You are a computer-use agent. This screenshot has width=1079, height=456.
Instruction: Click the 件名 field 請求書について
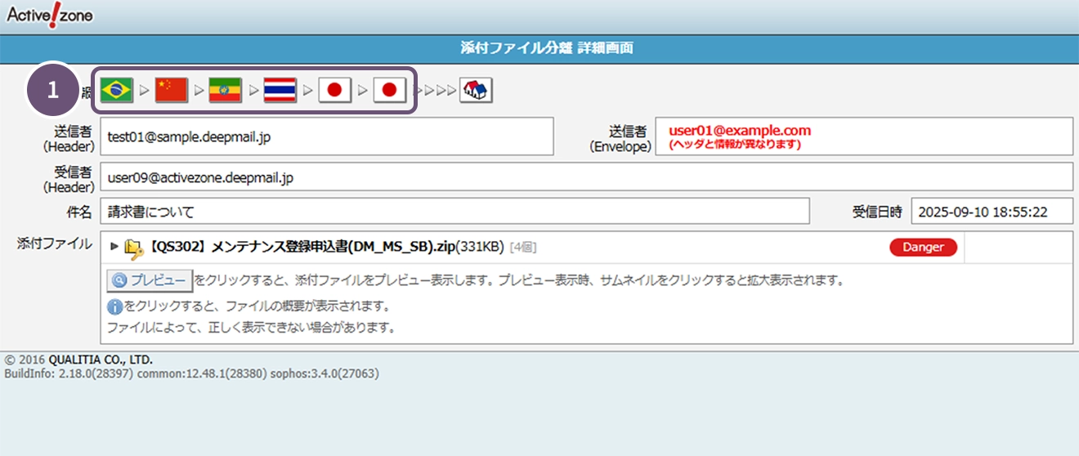pos(454,212)
